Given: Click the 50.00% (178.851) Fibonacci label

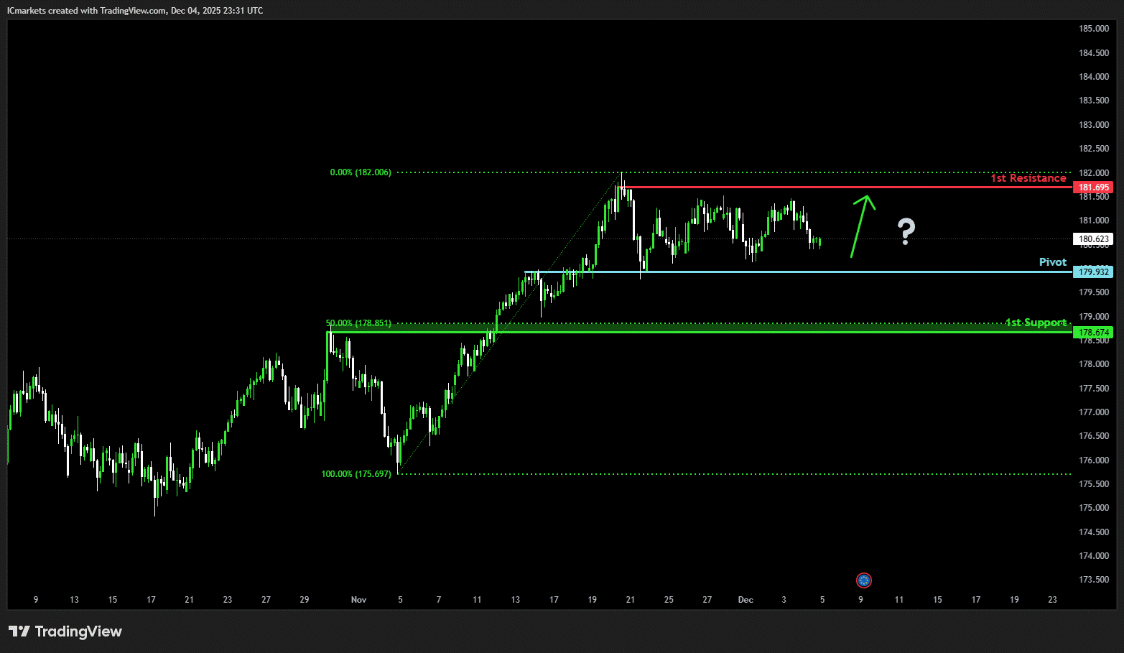Looking at the screenshot, I should coord(358,323).
